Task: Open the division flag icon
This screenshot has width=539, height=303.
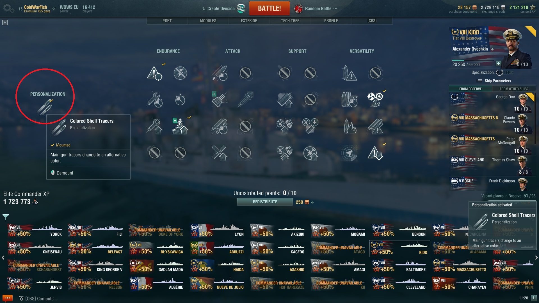Action: point(241,9)
